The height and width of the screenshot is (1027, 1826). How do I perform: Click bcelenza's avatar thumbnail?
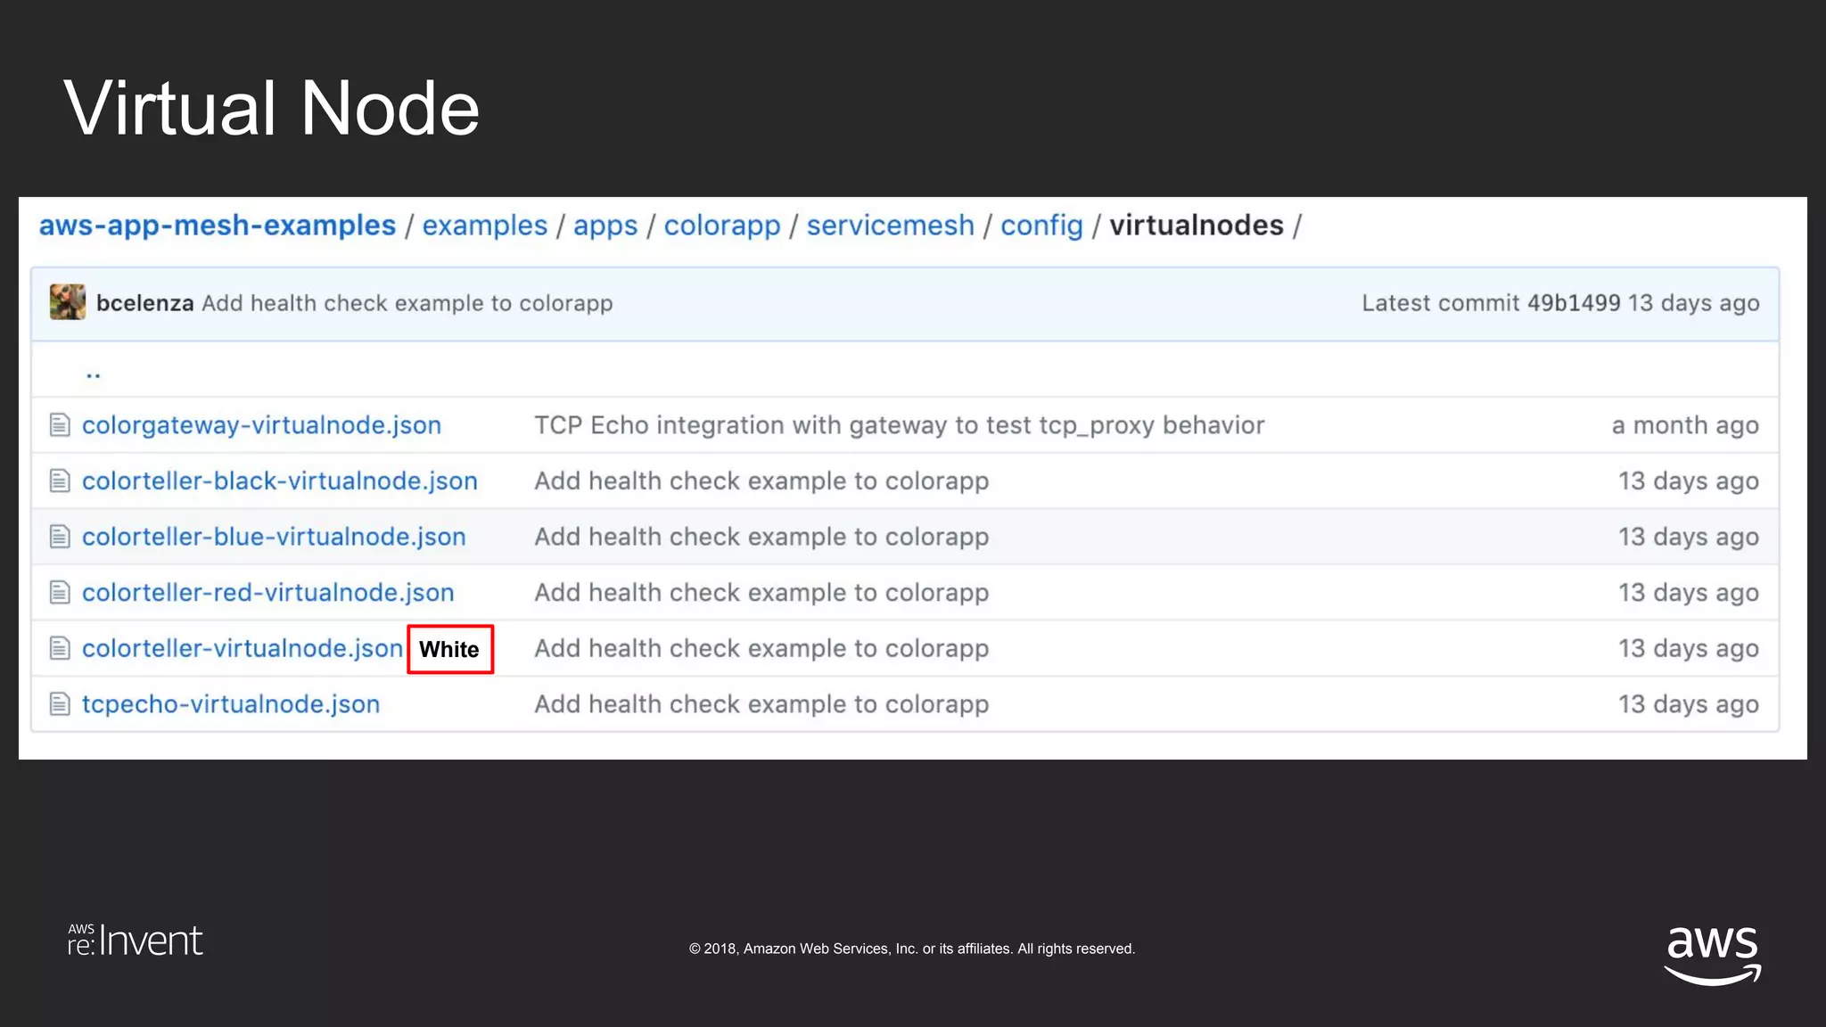tap(68, 302)
